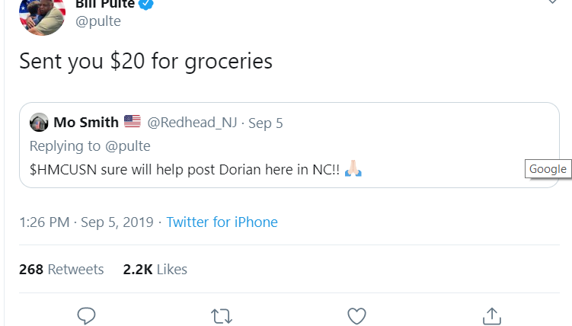Image resolution: width=572 pixels, height=326 pixels.
Task: Open Bill Pulte's profile picture
Action: point(42,15)
